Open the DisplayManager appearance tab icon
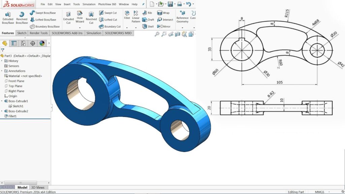 click(x=42, y=43)
